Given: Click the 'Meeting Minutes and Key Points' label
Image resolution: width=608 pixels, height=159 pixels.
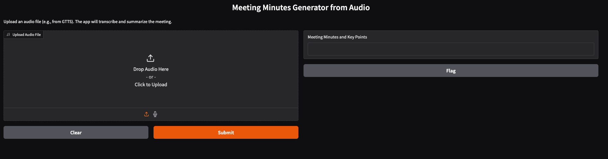Looking at the screenshot, I should [337, 37].
